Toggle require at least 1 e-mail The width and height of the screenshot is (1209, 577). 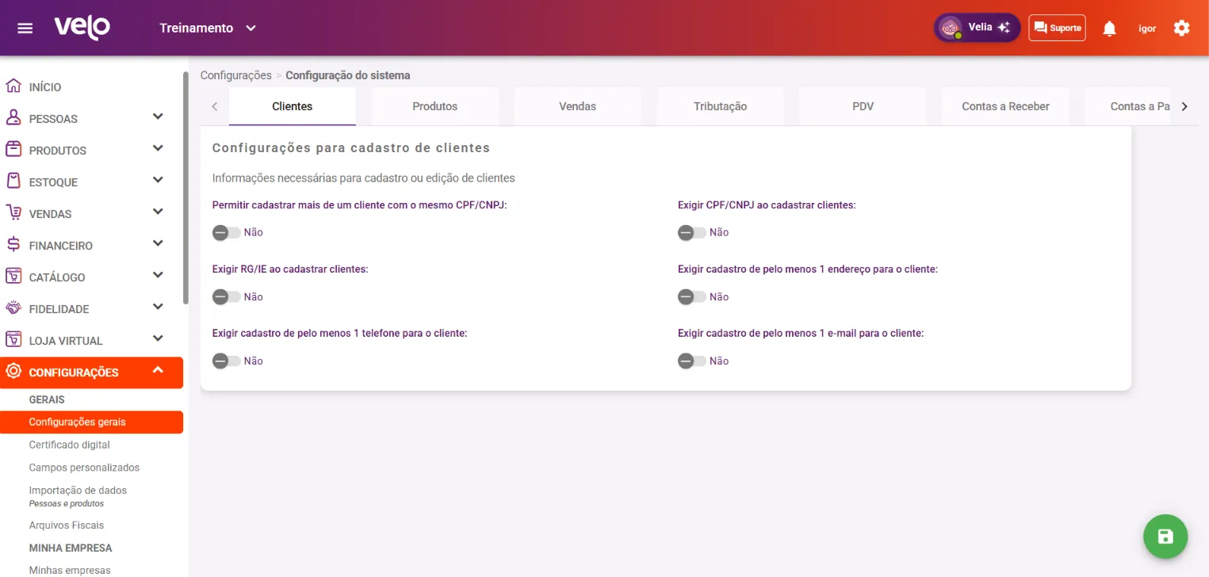click(691, 361)
